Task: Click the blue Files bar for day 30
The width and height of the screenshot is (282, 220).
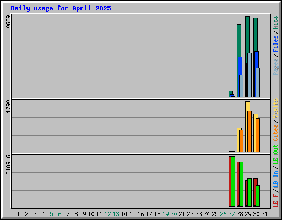Action: point(257,59)
